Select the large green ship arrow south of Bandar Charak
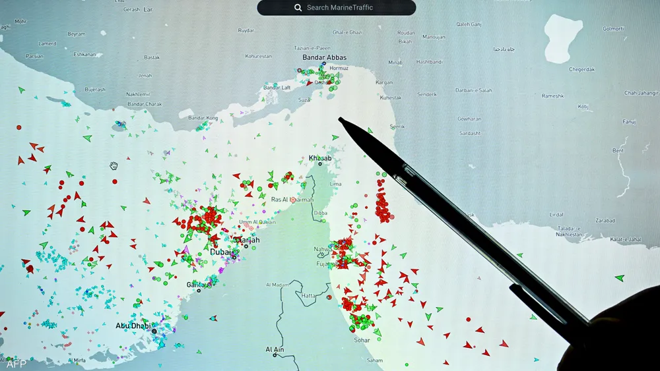The height and width of the screenshot is (371, 660). tap(87, 138)
